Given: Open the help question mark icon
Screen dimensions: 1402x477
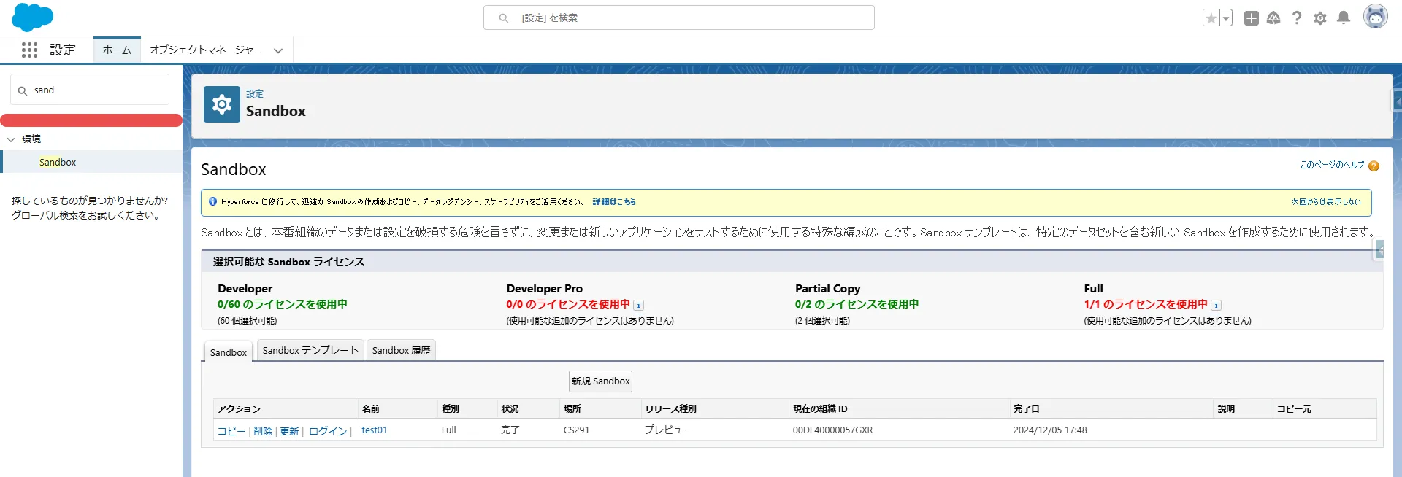Looking at the screenshot, I should (x=1297, y=18).
